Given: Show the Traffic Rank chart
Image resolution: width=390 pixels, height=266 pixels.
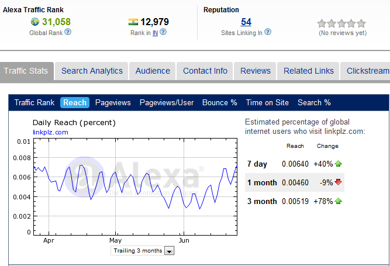Looking at the screenshot, I should point(34,103).
